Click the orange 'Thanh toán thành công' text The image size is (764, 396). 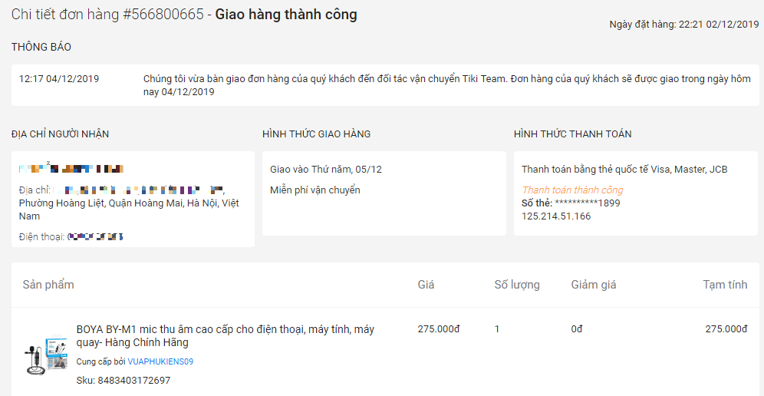click(572, 190)
